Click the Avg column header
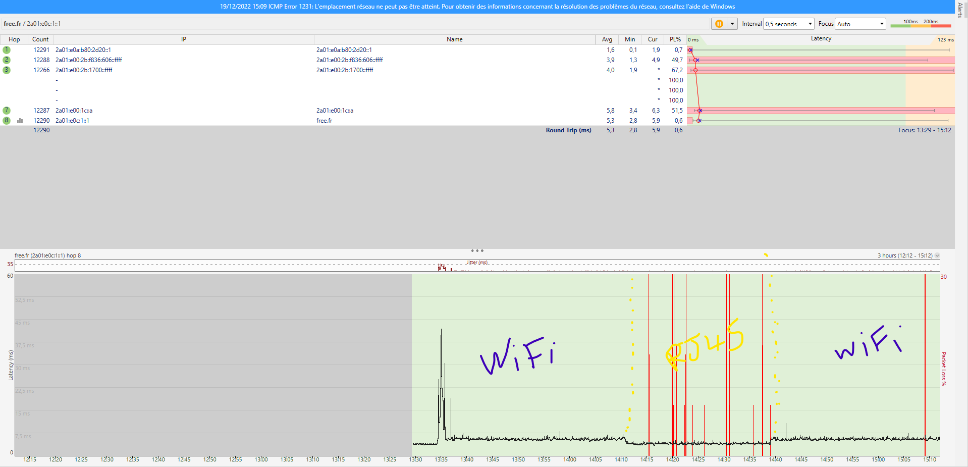 [607, 39]
